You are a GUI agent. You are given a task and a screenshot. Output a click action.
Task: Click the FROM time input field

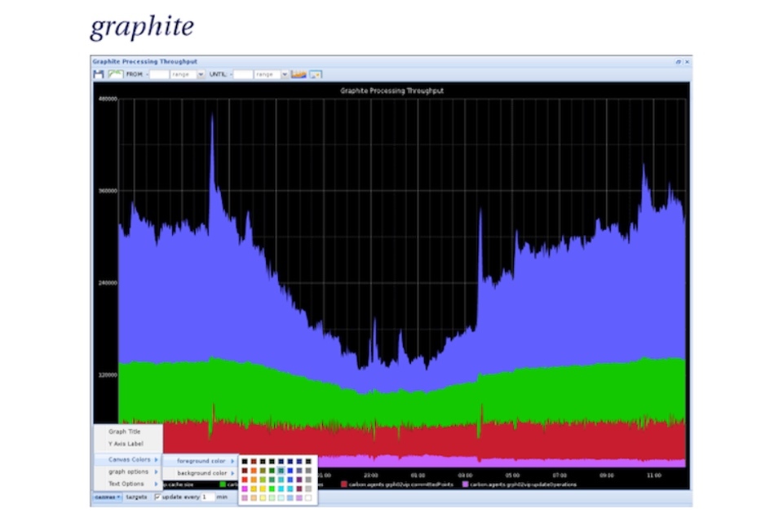click(x=159, y=74)
